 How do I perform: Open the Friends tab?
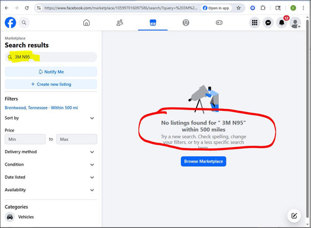tap(119, 22)
